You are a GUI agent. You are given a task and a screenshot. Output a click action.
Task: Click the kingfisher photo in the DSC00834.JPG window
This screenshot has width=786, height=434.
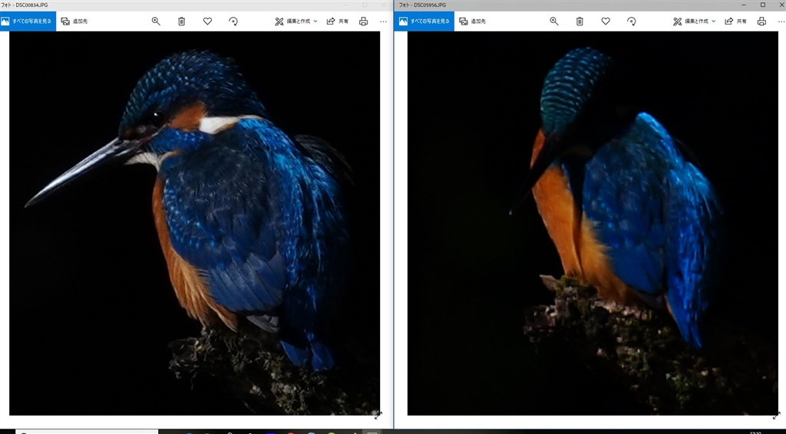pyautogui.click(x=194, y=223)
